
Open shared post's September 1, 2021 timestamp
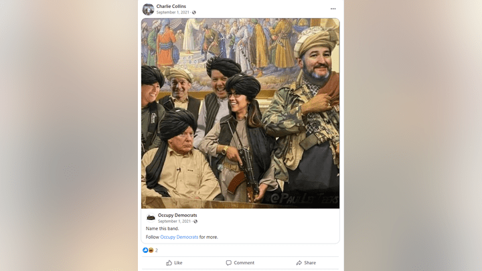(x=174, y=221)
